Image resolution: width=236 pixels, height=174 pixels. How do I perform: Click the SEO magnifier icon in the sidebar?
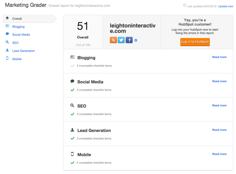pyautogui.click(x=7, y=42)
